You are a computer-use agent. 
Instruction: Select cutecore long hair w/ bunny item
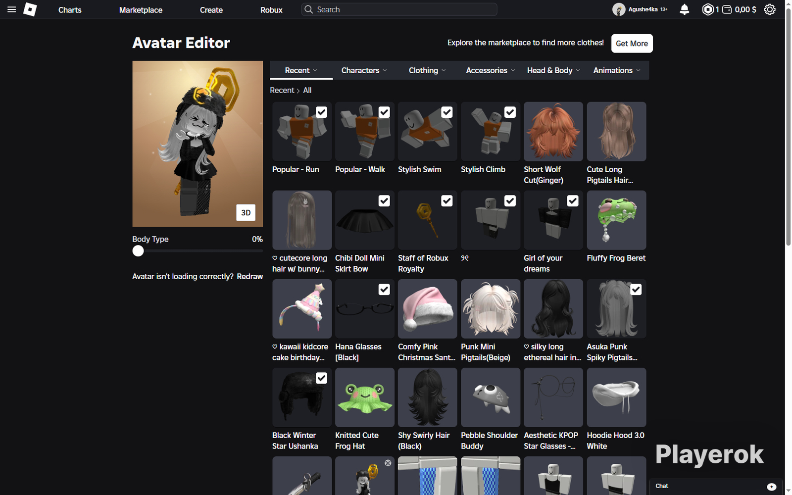302,220
